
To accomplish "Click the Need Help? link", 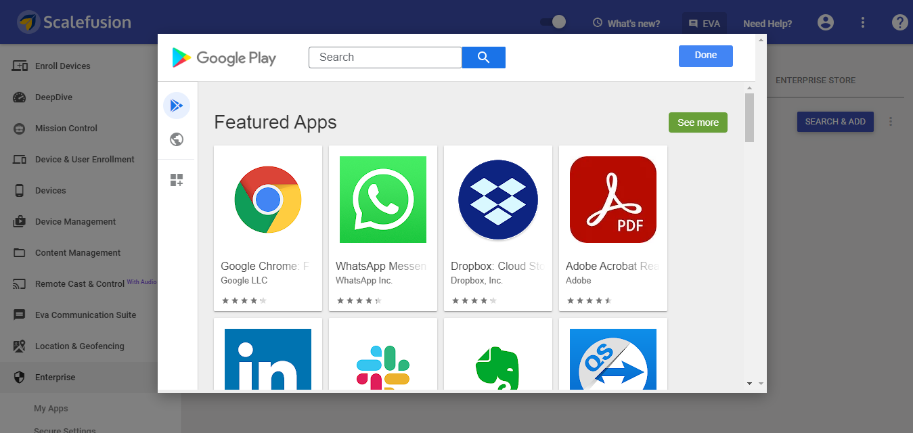I will click(767, 23).
